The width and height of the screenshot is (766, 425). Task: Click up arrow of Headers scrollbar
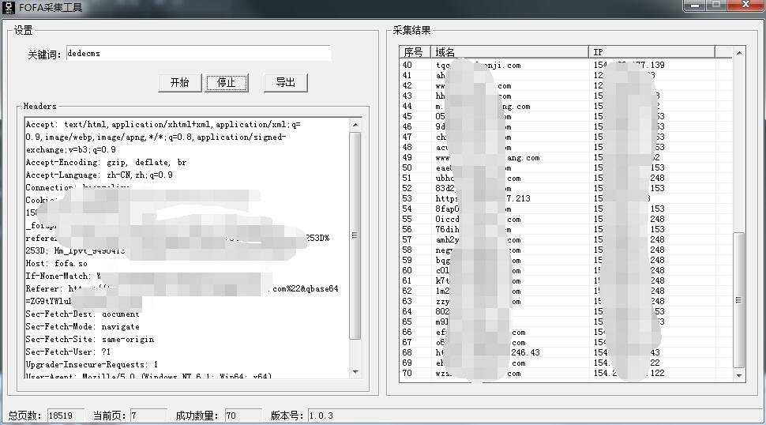pos(355,125)
